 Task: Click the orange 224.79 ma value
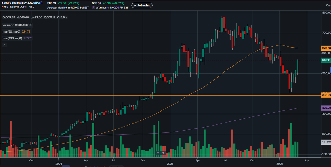coord(26,31)
